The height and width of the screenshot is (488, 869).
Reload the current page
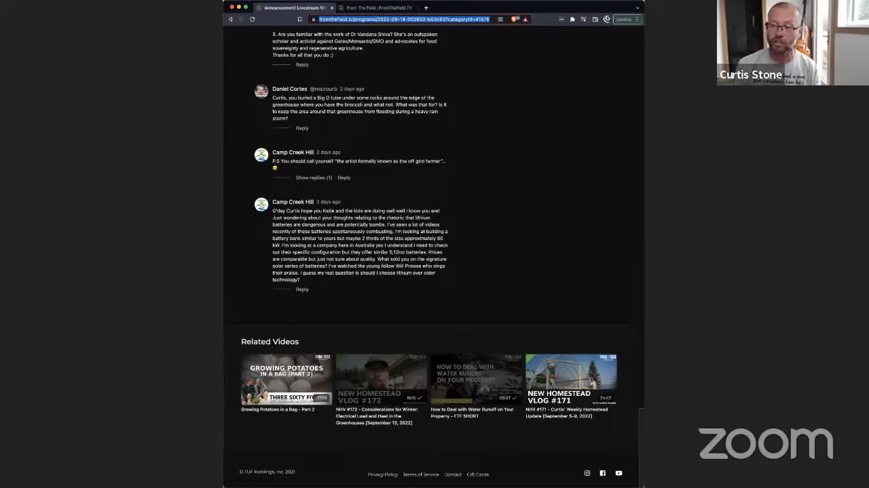[x=253, y=19]
